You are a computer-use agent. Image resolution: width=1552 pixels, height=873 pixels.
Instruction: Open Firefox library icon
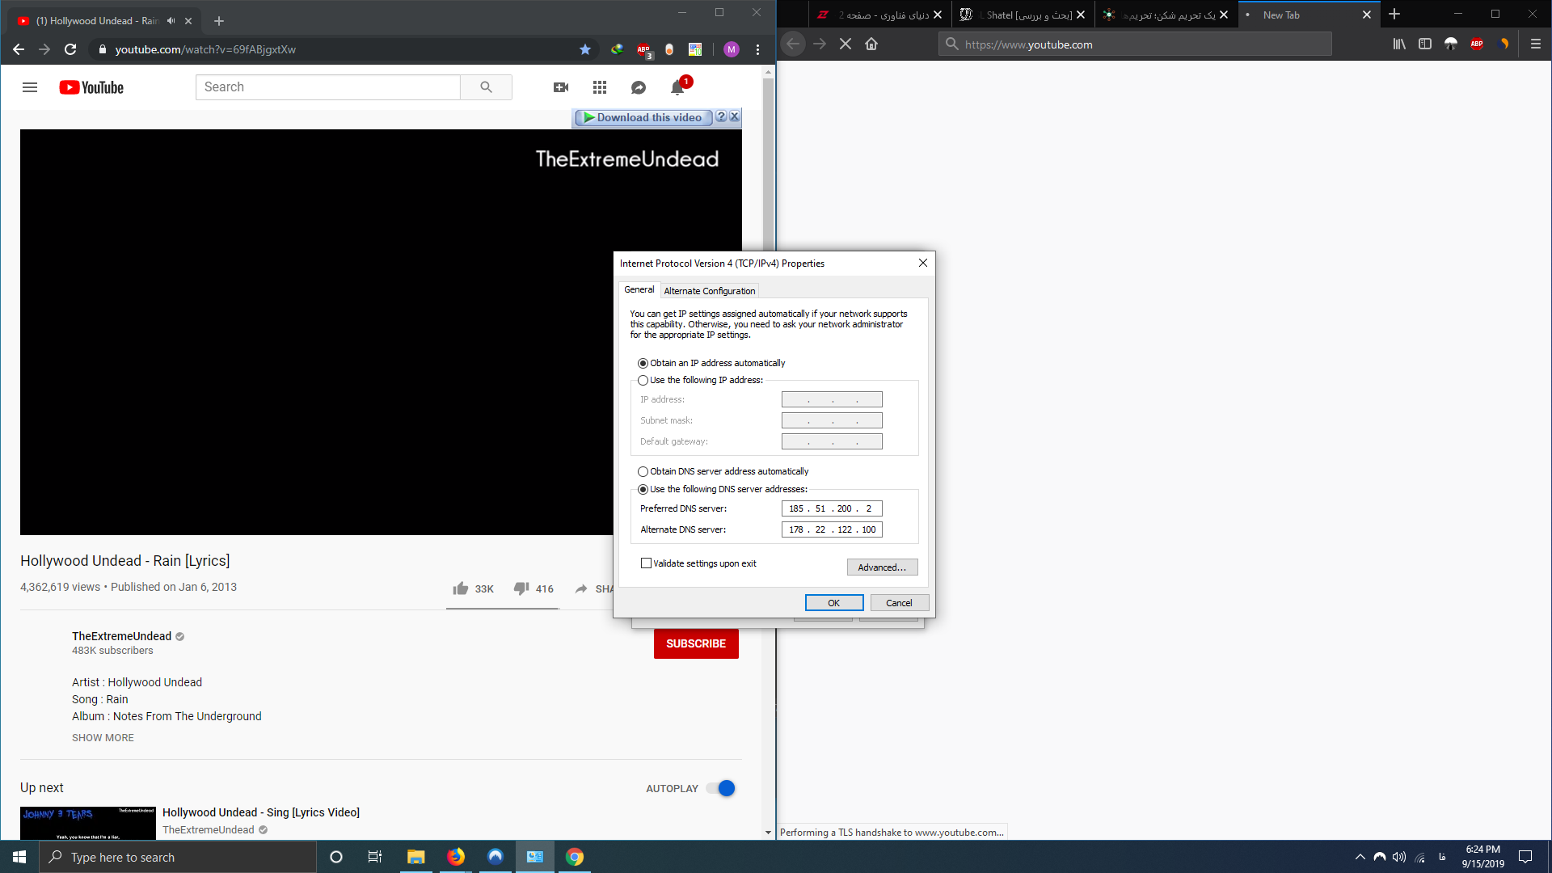(1399, 44)
